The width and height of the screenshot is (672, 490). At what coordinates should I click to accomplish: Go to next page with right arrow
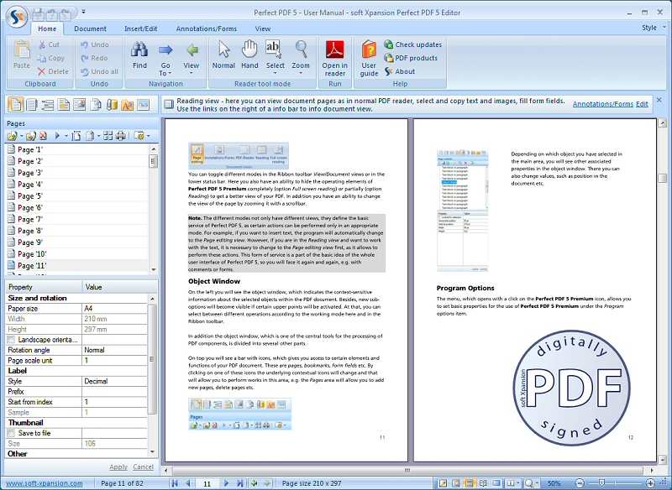[x=227, y=483]
